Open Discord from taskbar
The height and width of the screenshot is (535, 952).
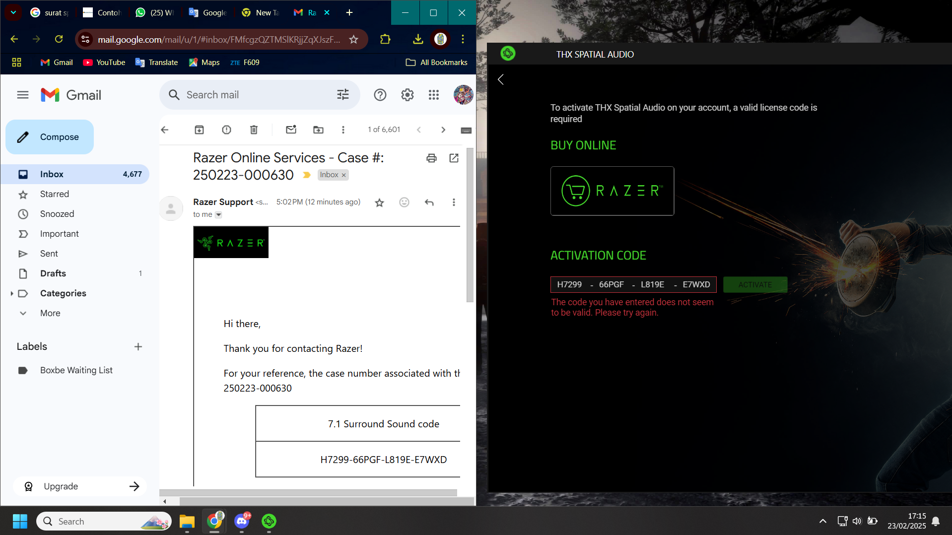tap(242, 521)
